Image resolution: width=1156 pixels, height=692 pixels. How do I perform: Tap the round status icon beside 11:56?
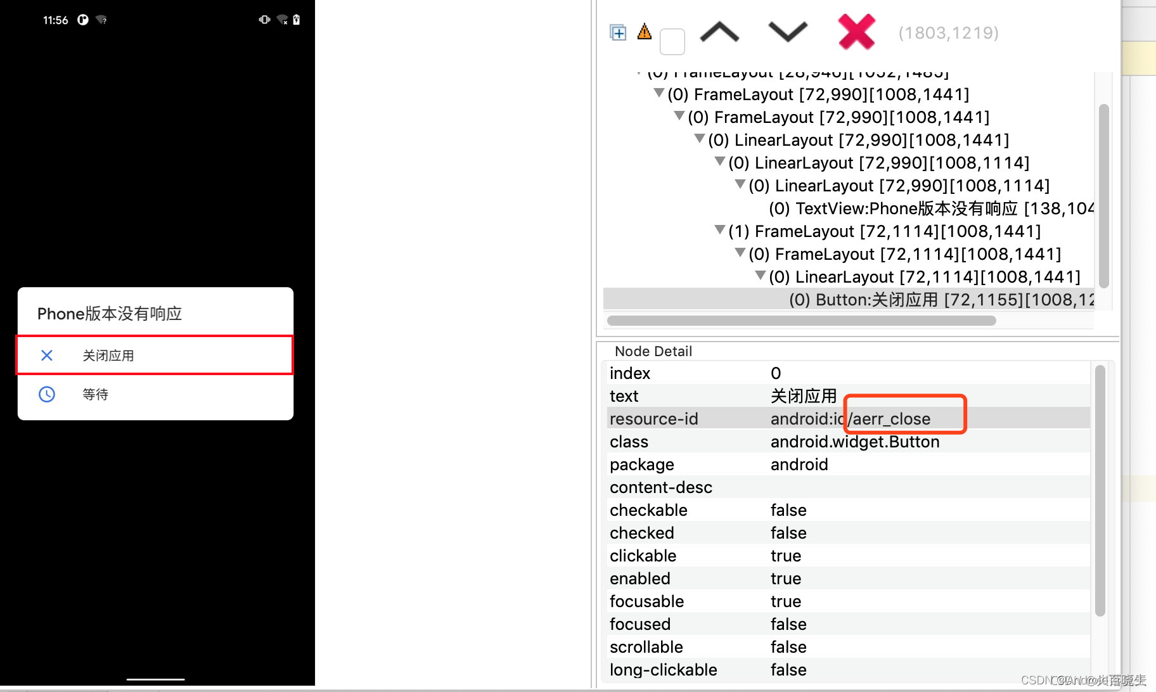tap(83, 20)
